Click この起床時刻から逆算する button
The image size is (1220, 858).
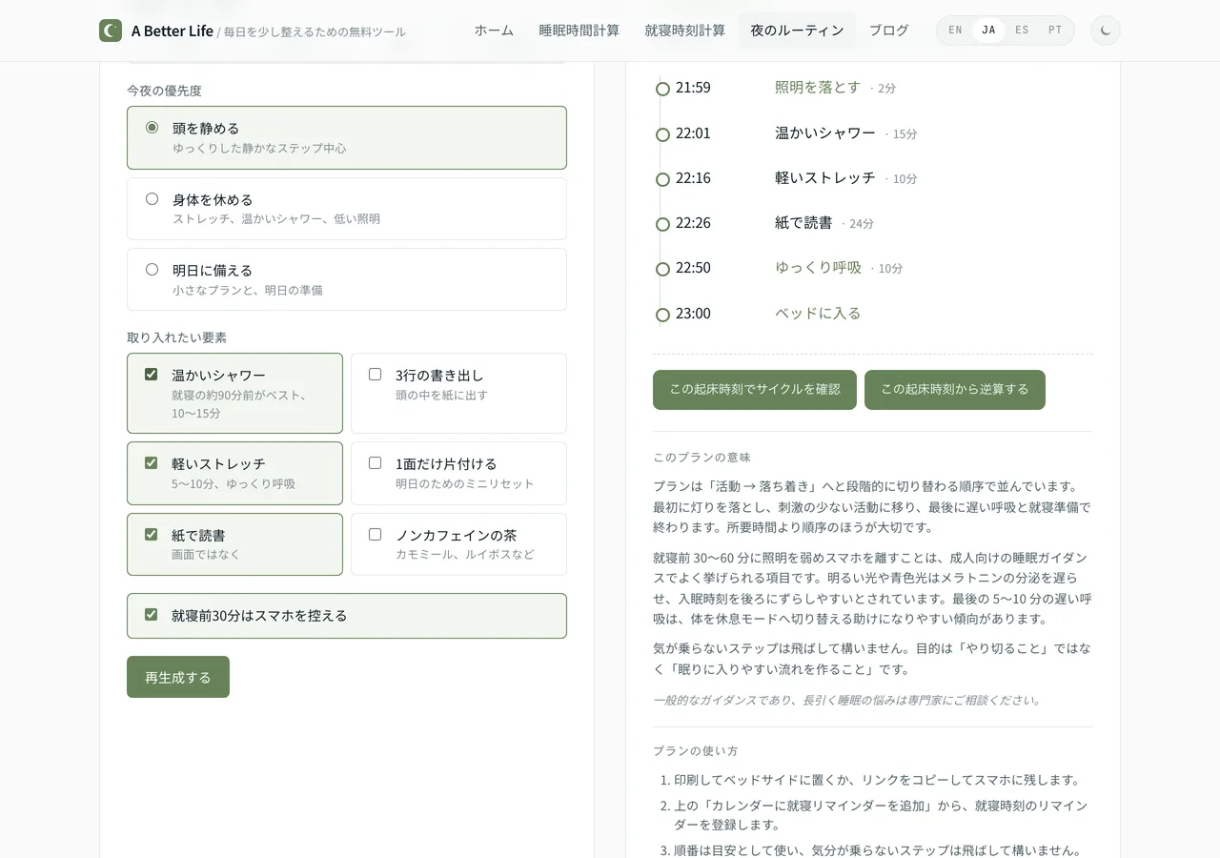[x=955, y=390]
